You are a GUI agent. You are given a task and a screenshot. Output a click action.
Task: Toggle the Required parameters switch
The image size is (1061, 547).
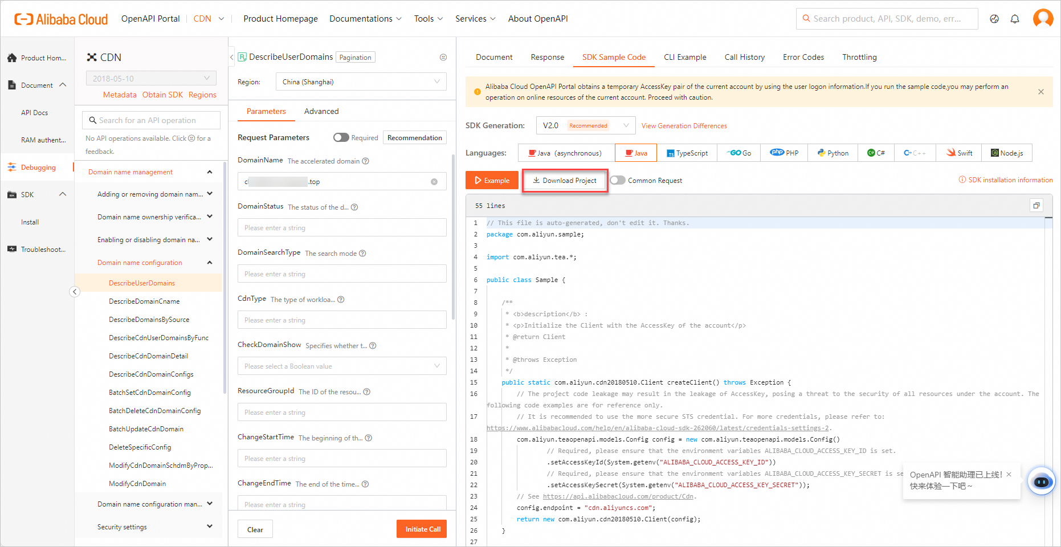tap(341, 138)
